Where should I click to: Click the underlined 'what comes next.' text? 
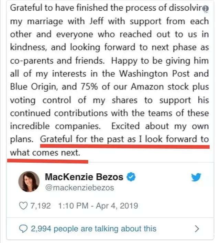45,153
